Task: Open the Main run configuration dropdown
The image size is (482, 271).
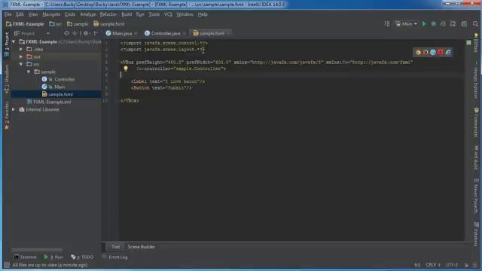Action: pyautogui.click(x=407, y=23)
